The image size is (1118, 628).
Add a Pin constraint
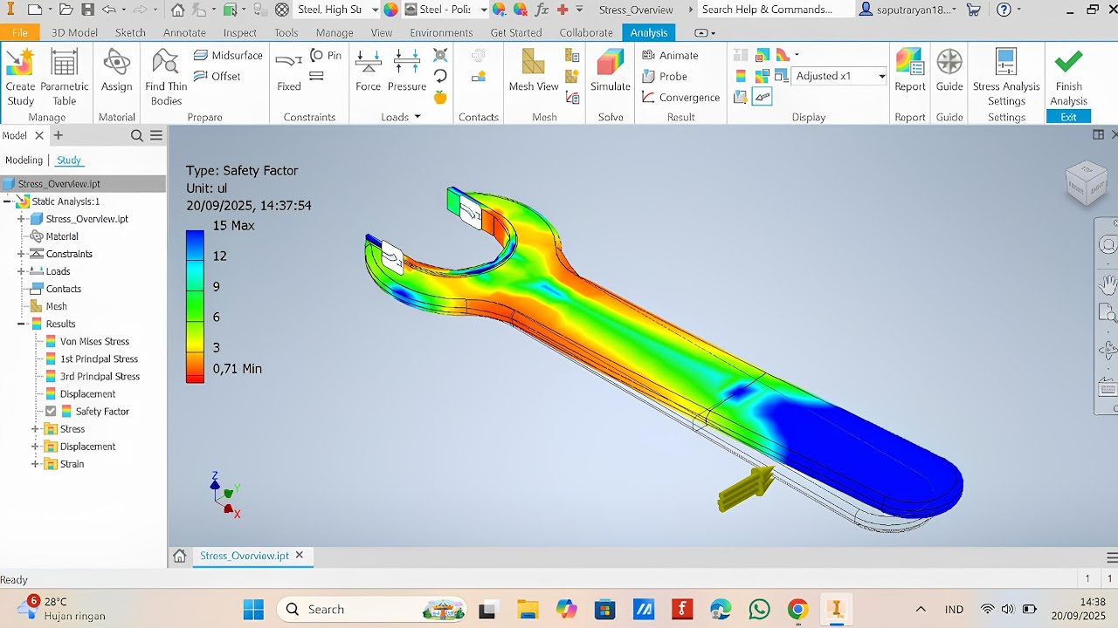tap(326, 55)
